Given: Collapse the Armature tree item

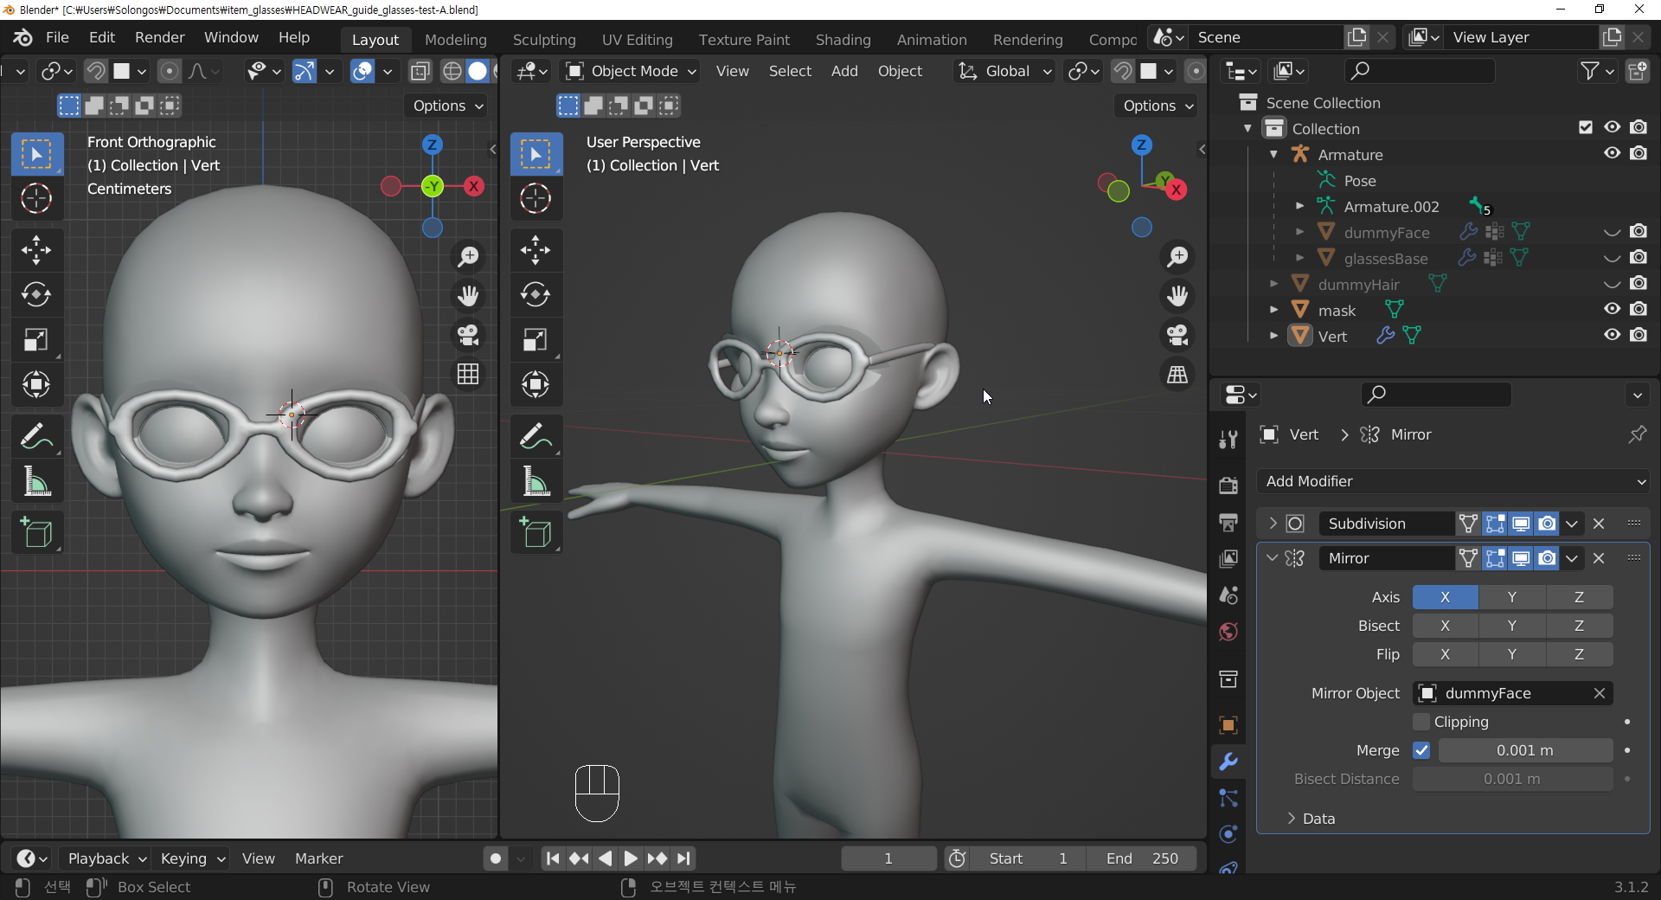Looking at the screenshot, I should click(x=1273, y=154).
